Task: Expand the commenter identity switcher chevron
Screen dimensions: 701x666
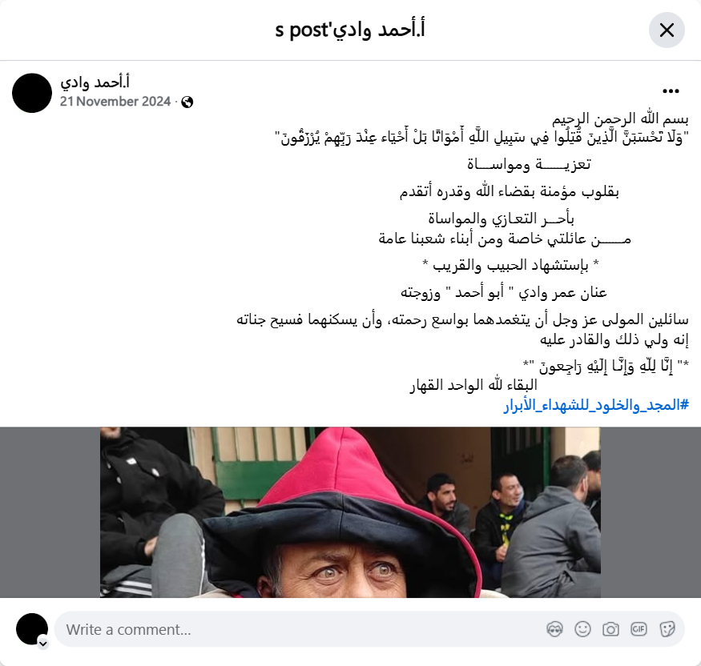Action: point(43,644)
